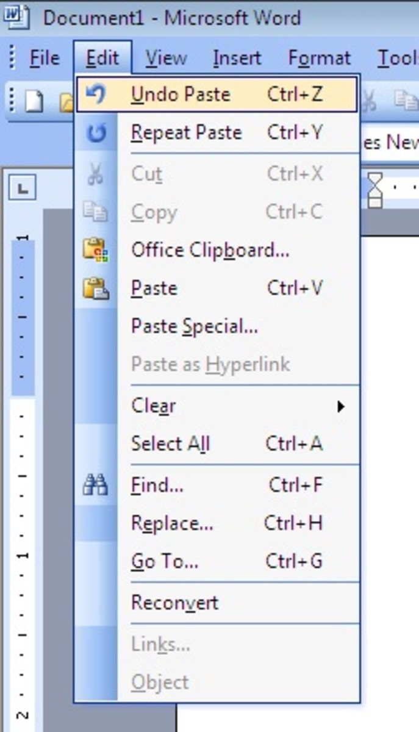
Task: Click the ruler indent marker
Action: (374, 190)
